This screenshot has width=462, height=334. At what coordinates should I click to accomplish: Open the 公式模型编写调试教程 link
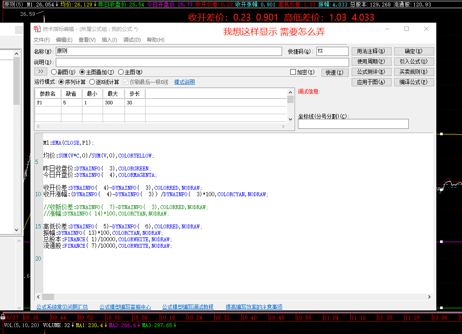click(x=188, y=307)
